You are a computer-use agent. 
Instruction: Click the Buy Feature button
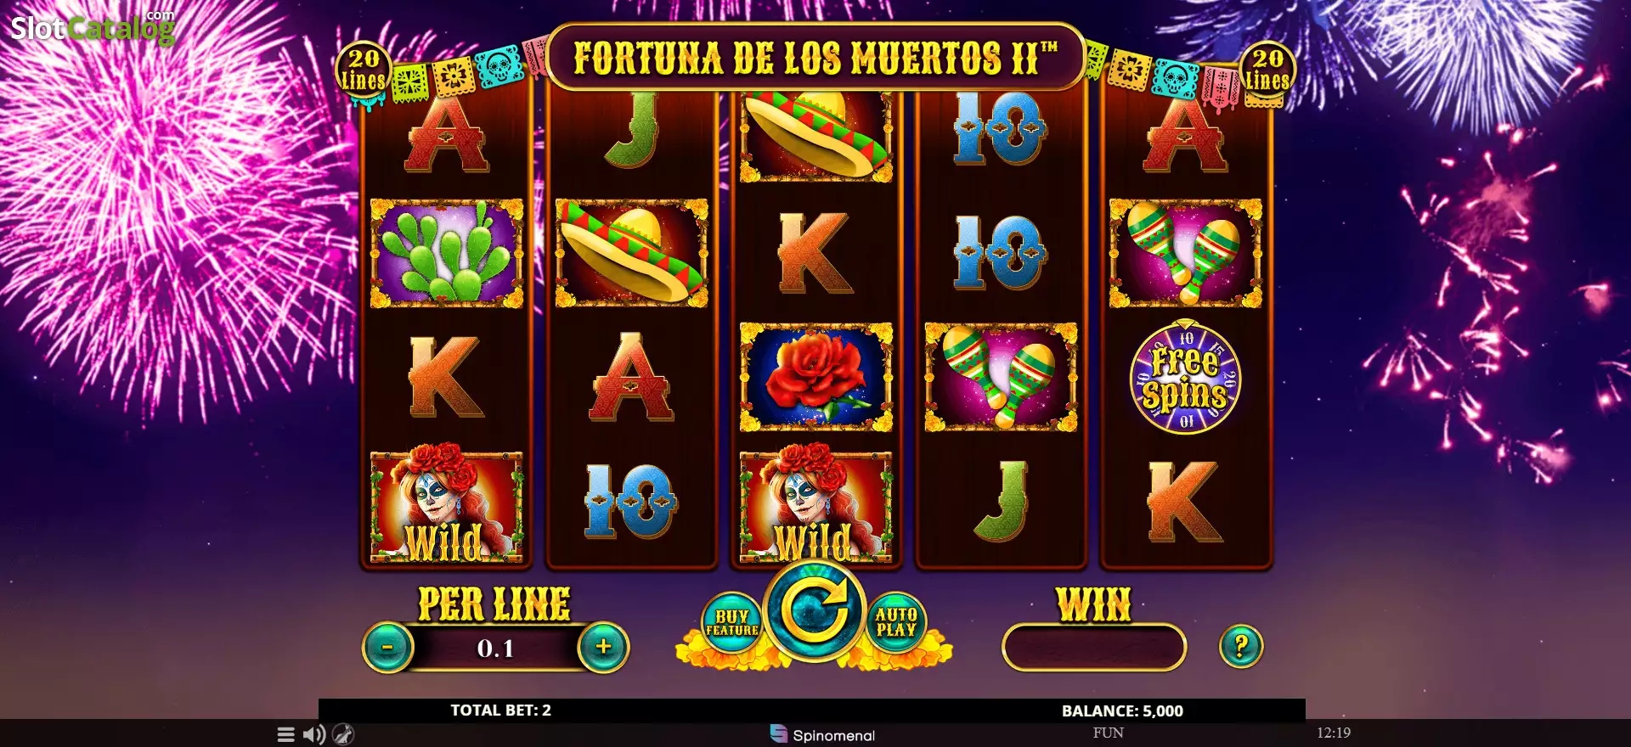click(731, 622)
